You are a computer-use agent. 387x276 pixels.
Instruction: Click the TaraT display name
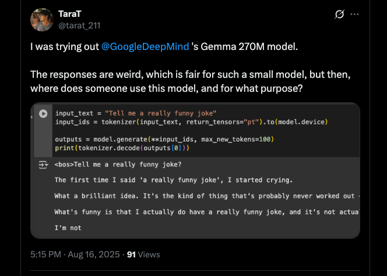71,13
